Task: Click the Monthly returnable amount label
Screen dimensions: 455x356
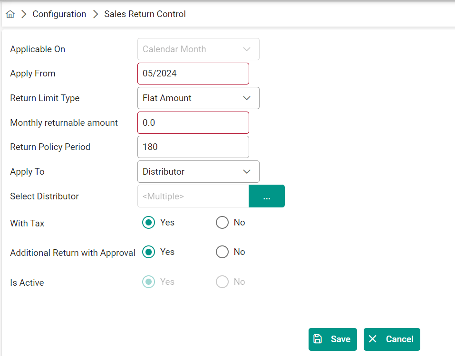Action: (x=64, y=123)
